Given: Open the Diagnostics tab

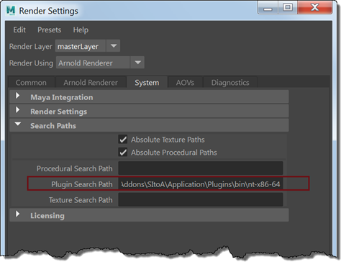Looking at the screenshot, I should pyautogui.click(x=230, y=83).
